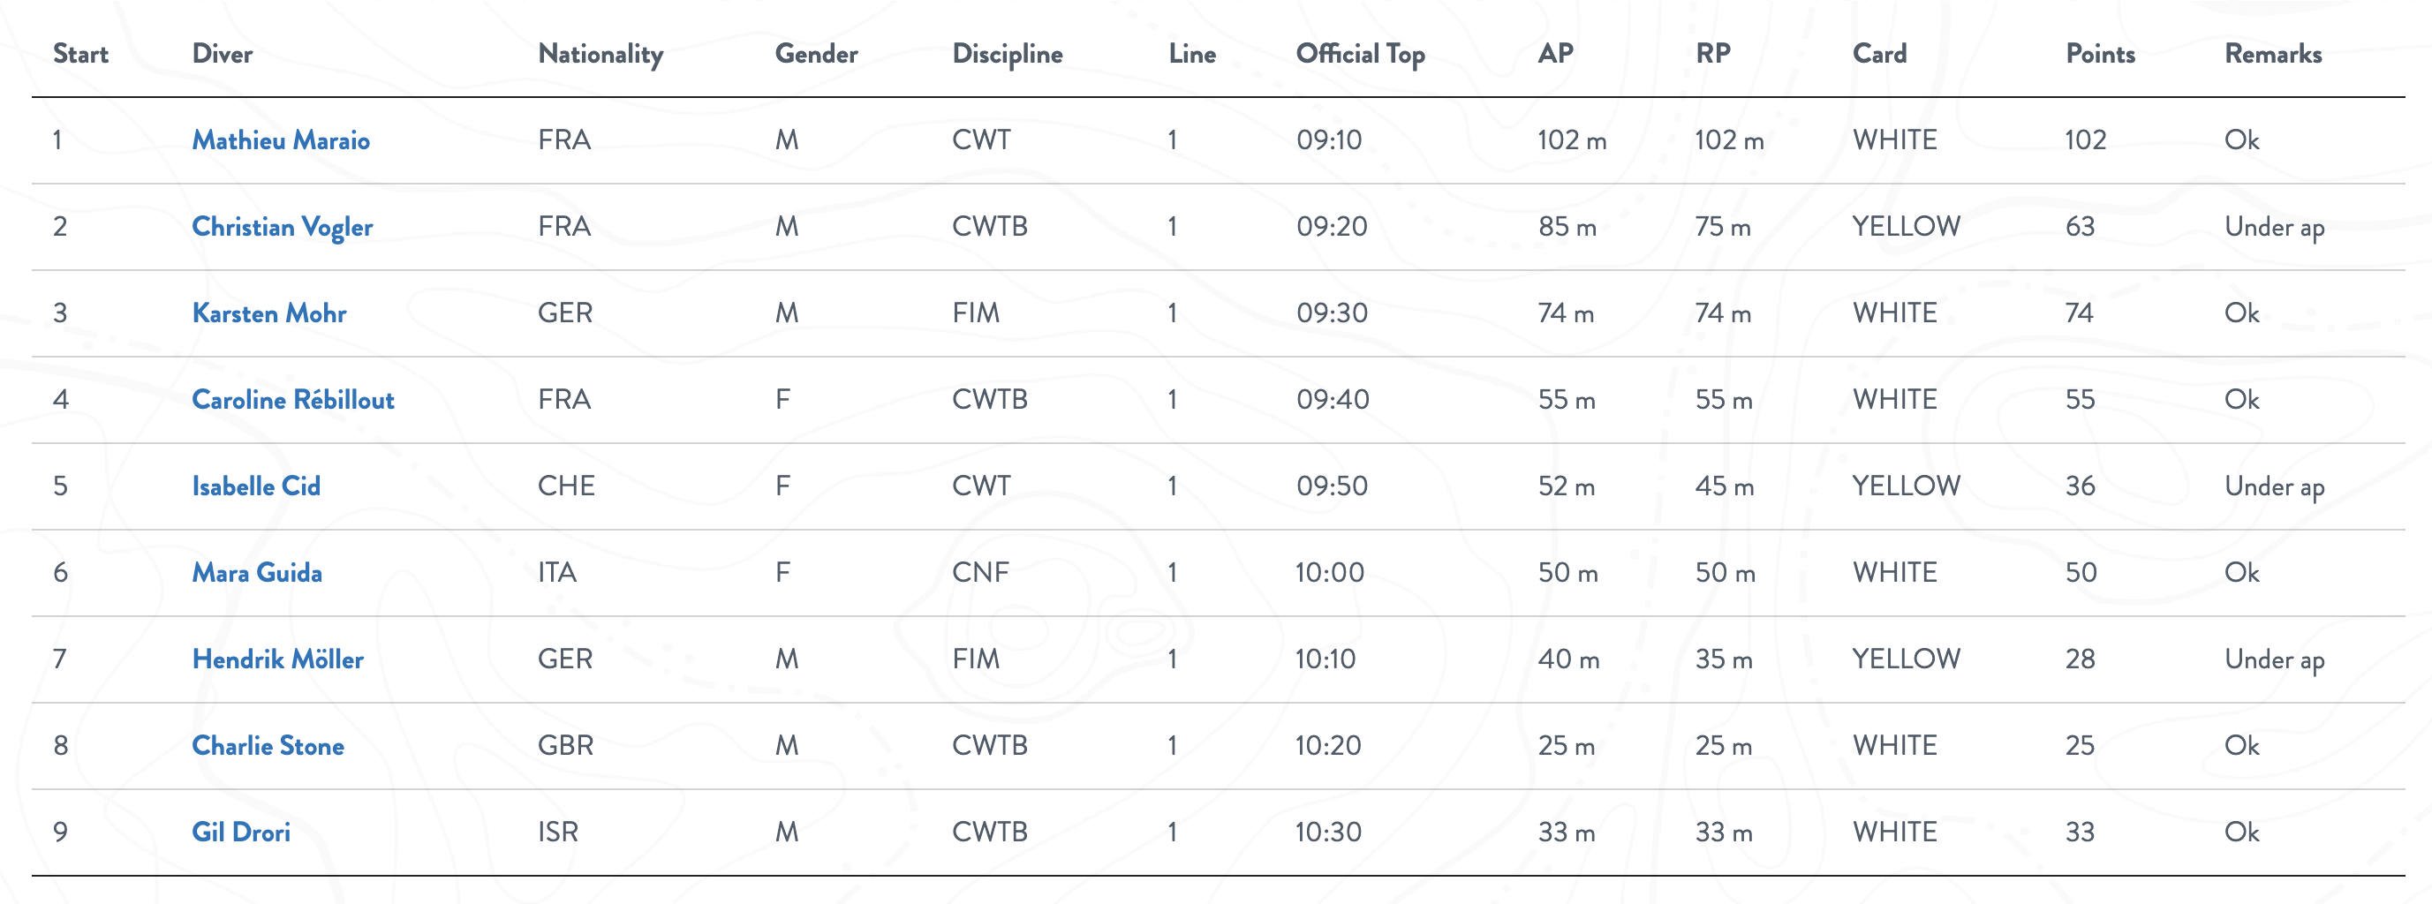The image size is (2432, 904).
Task: Open Mara Guida's diver page
Action: click(257, 573)
